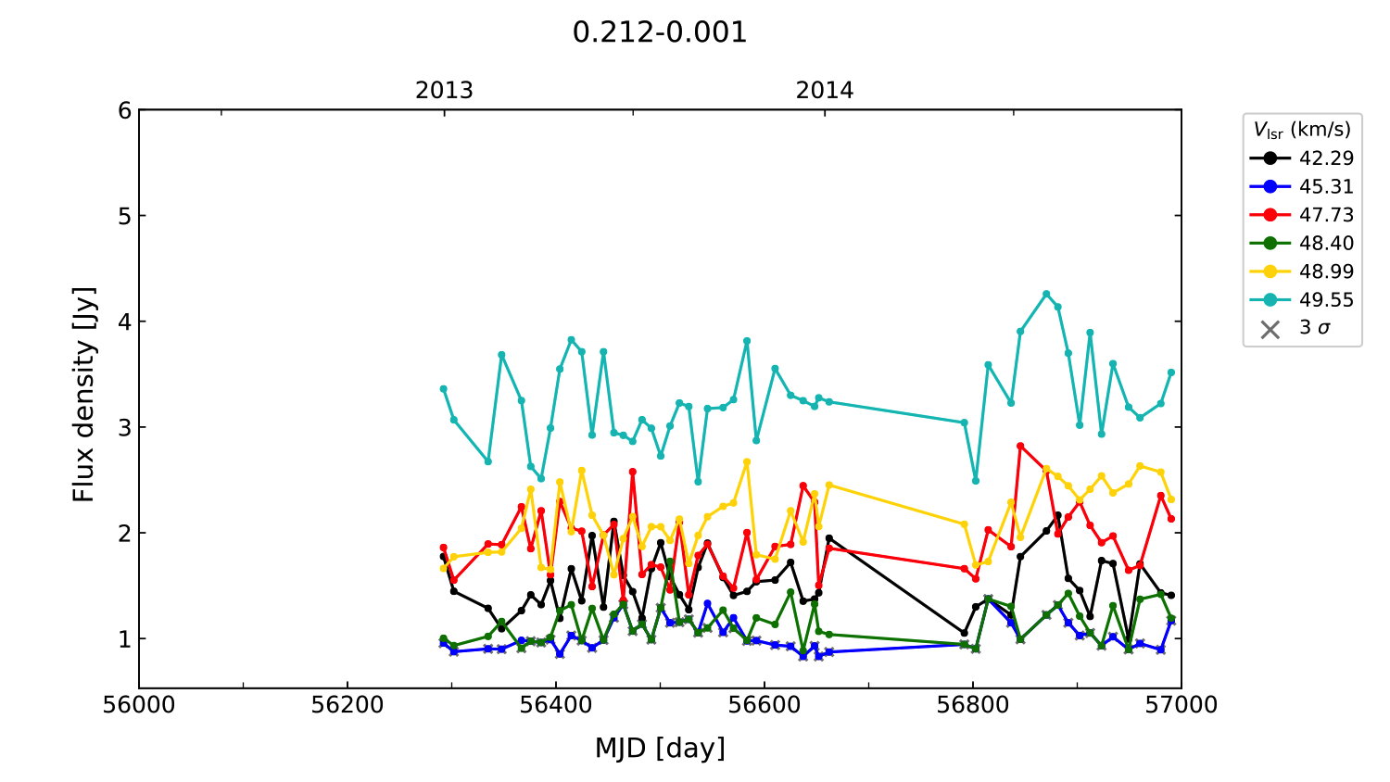
Task: Click the teal 49.55 legend marker
Action: tap(1270, 300)
